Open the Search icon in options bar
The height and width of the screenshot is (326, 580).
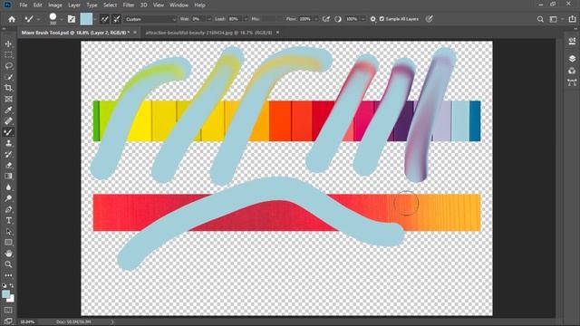(540, 19)
